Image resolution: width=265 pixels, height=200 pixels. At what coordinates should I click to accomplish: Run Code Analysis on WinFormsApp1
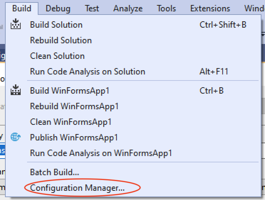tap(101, 153)
